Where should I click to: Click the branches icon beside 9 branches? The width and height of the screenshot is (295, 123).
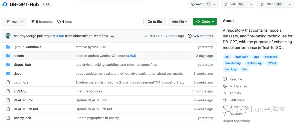[33, 22]
